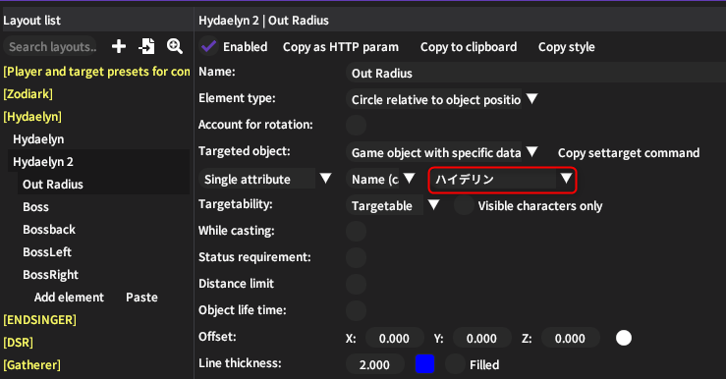Add a new layout with plus icon

click(119, 46)
